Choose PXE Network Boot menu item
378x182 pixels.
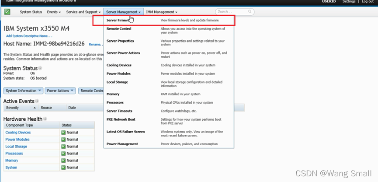pyautogui.click(x=121, y=119)
